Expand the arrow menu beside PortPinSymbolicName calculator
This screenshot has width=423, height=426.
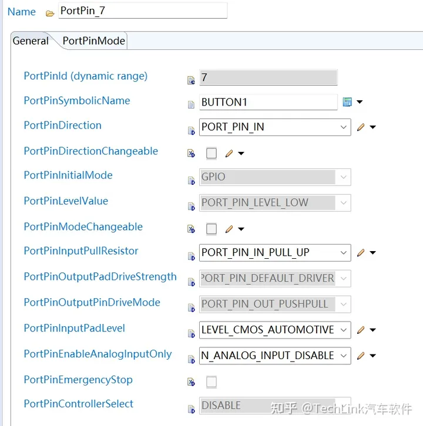click(360, 102)
